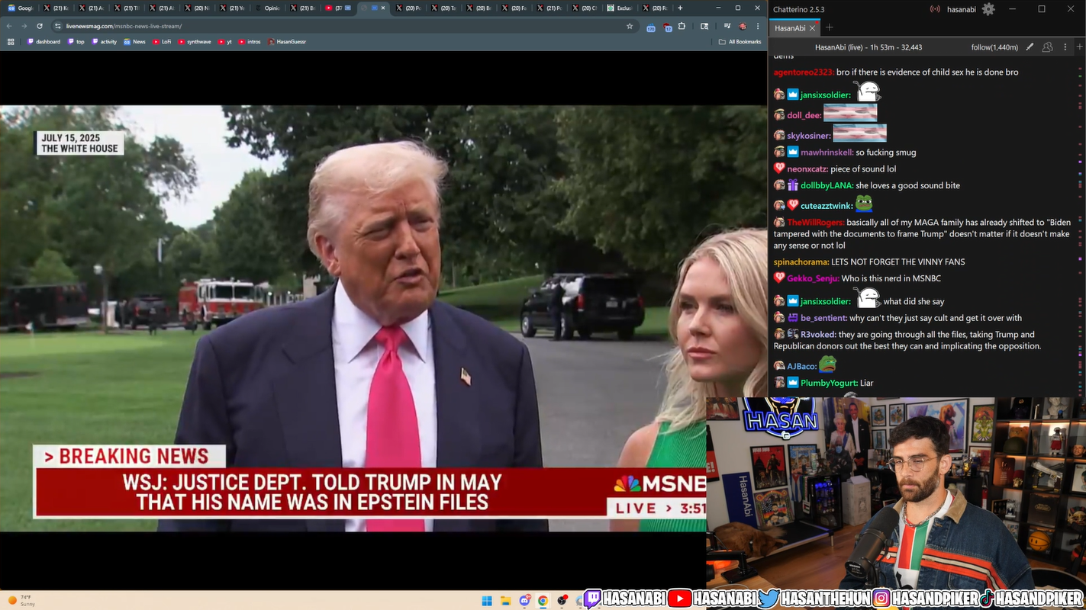Go forward in Chrome

click(24, 26)
